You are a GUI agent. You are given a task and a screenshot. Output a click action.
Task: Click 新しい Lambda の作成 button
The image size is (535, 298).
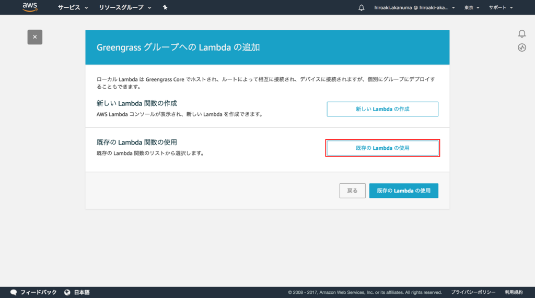click(x=382, y=109)
